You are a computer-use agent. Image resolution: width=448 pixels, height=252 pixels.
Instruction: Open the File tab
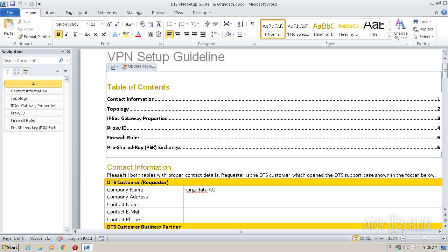pos(10,13)
